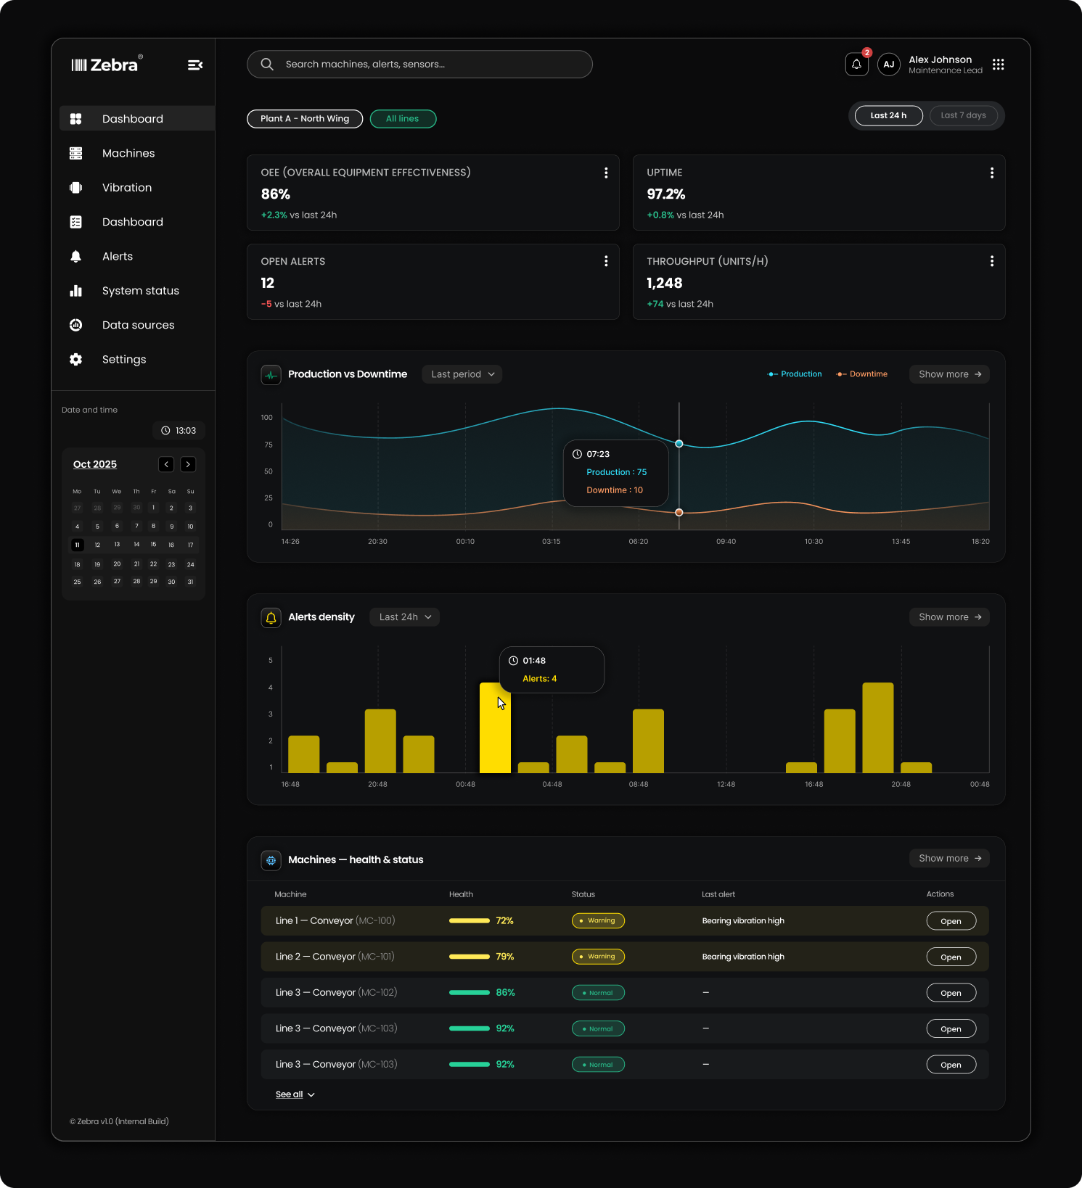Click Show more on Alerts density
Viewport: 1082px width, 1188px height.
[x=949, y=617]
